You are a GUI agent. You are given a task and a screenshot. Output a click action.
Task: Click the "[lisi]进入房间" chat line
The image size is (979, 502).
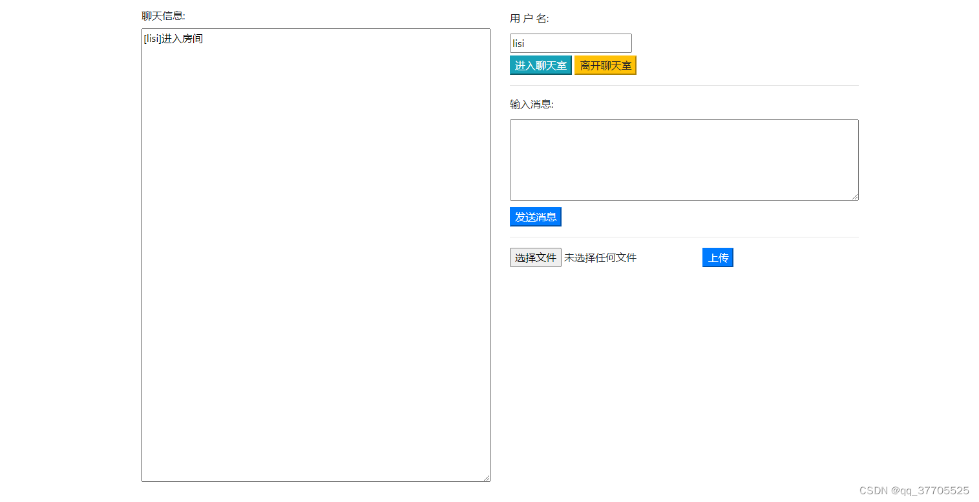point(173,39)
